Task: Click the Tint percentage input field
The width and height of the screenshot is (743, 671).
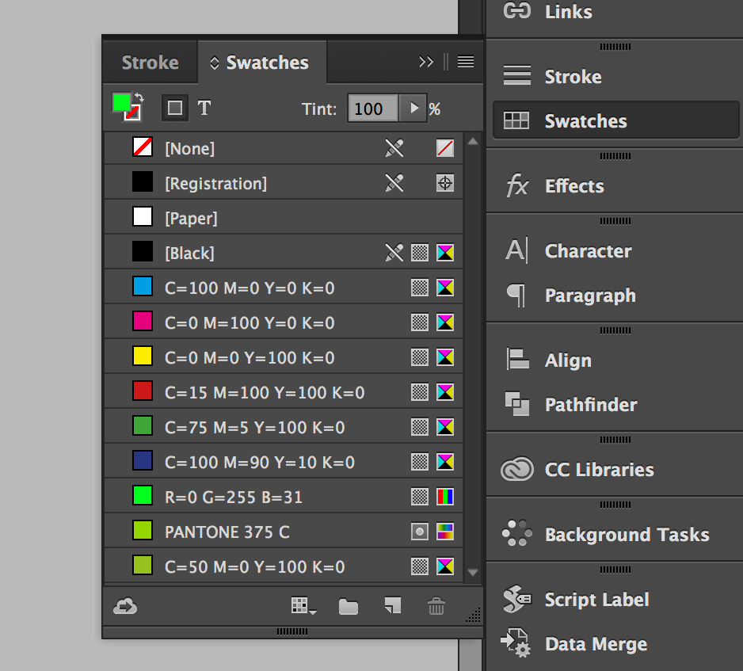Action: 372,109
